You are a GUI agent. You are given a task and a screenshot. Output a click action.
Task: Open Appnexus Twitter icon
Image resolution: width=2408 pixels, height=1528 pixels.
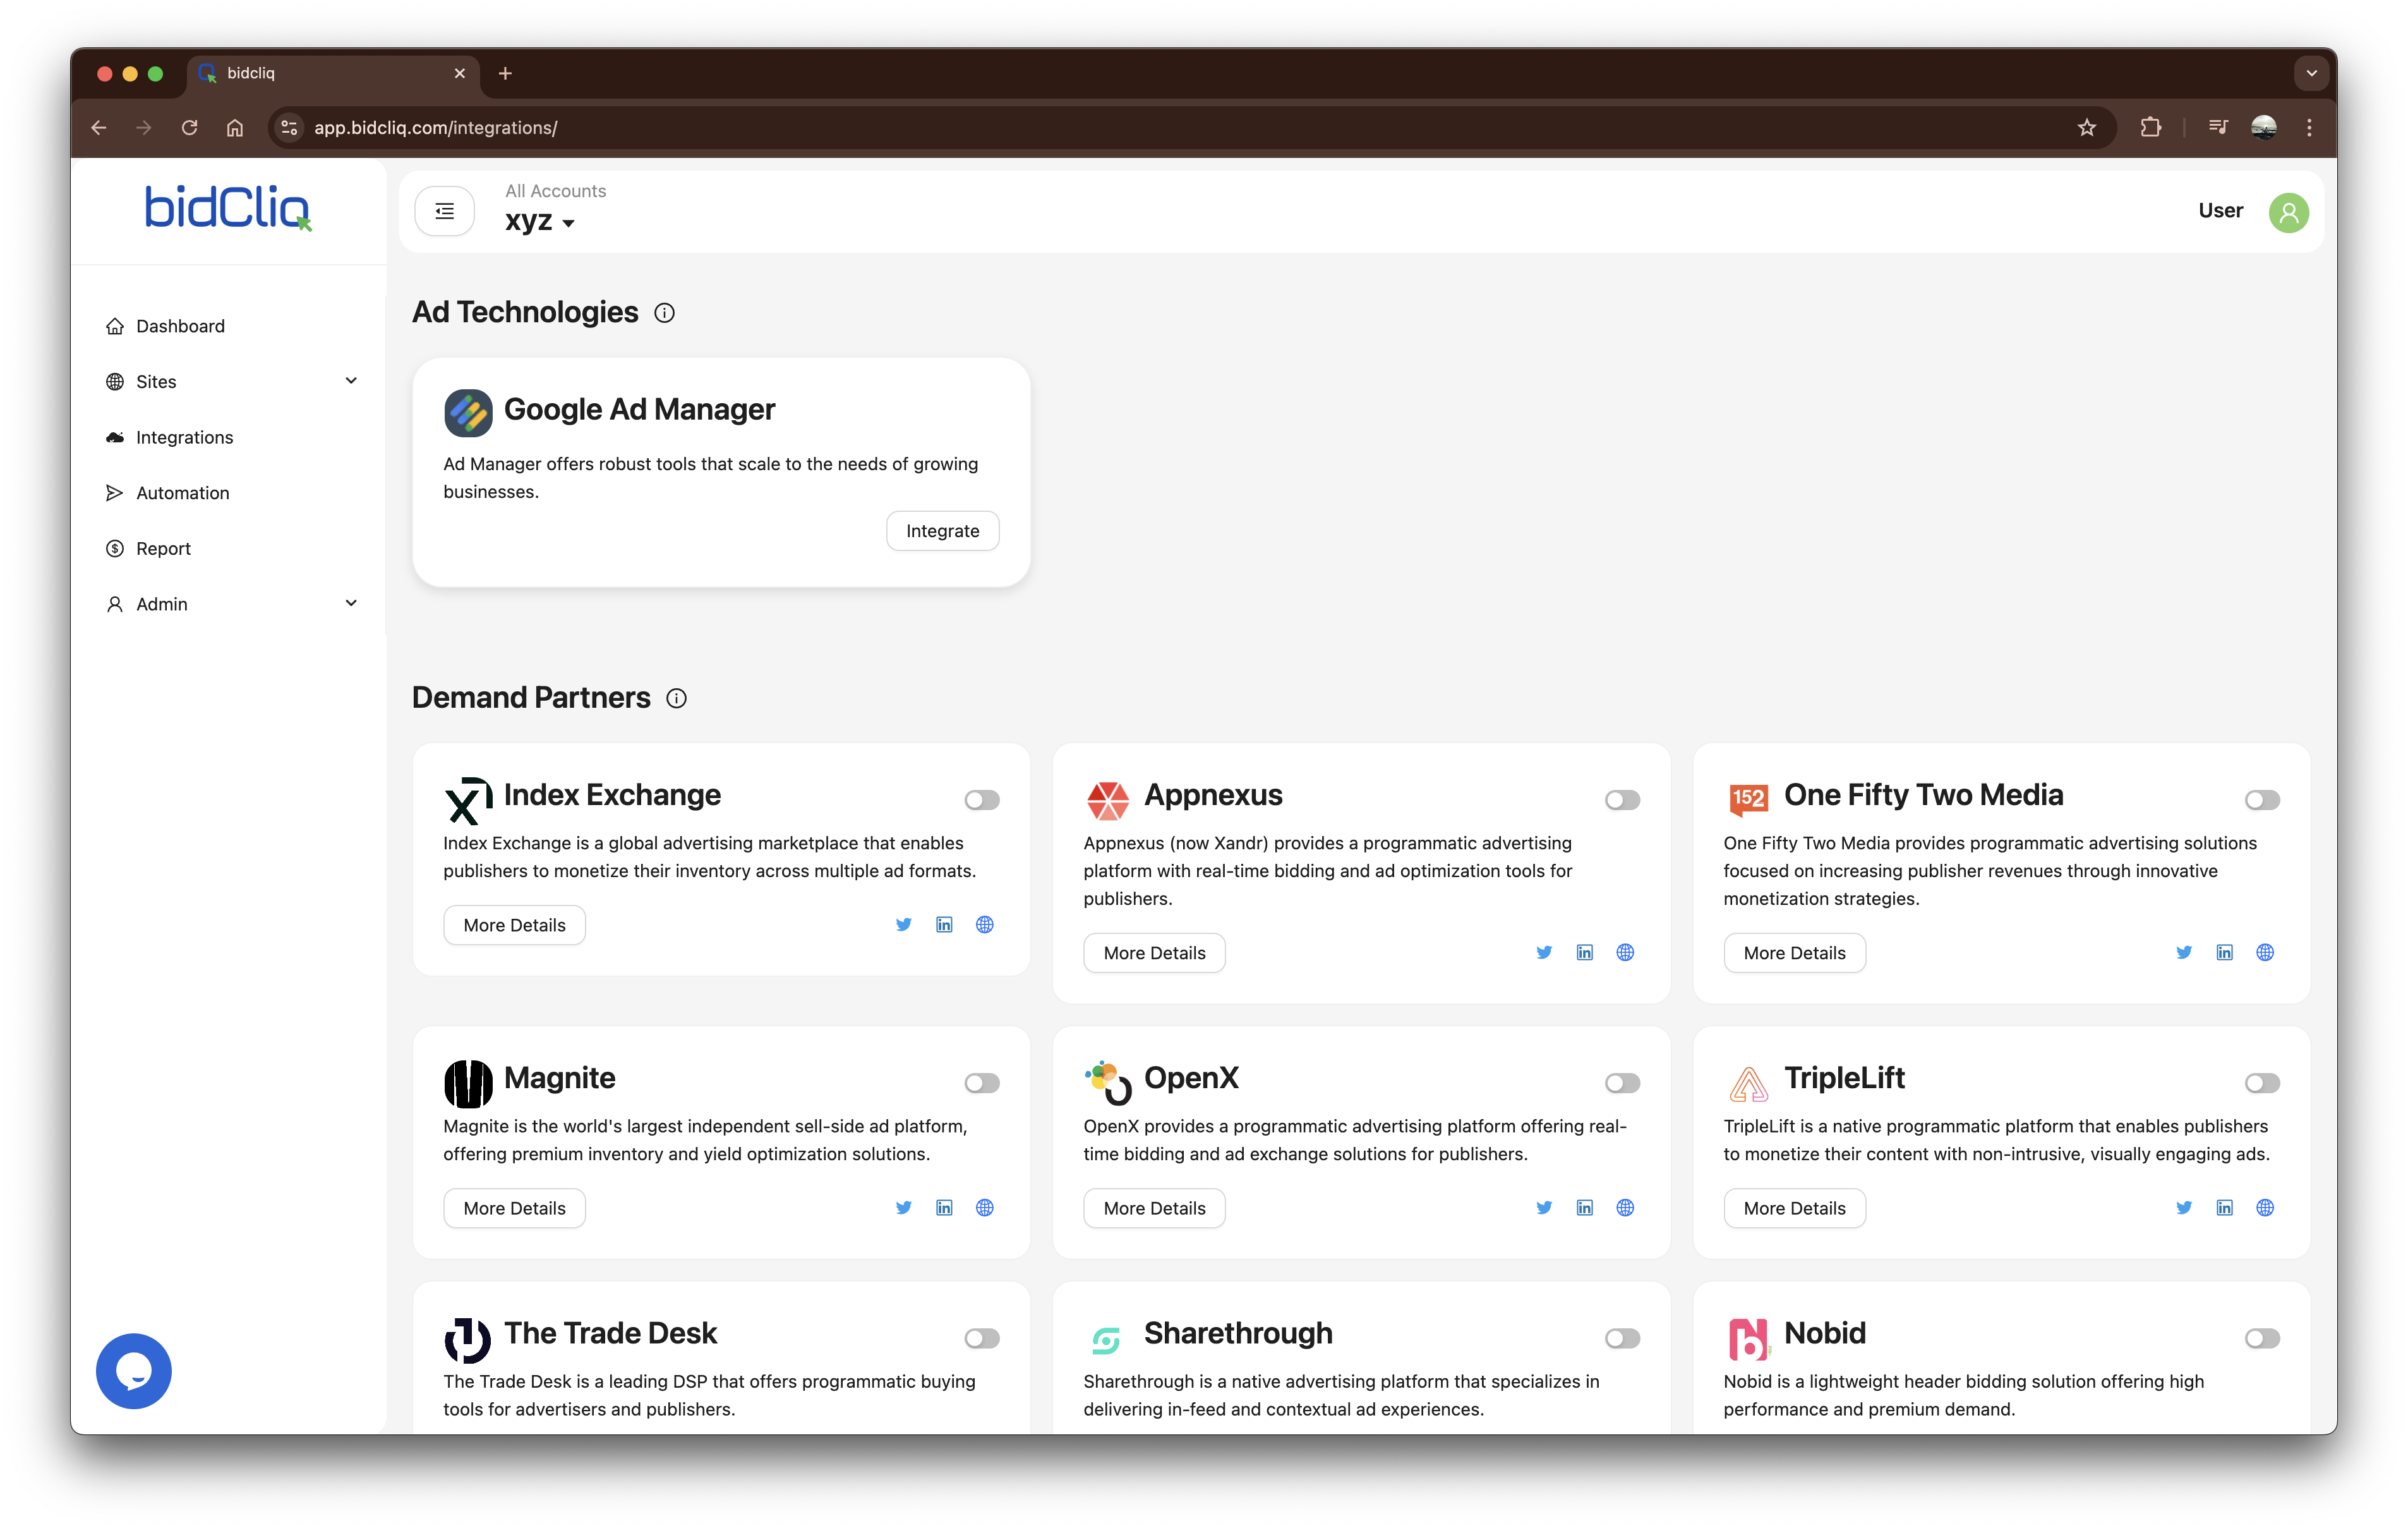tap(1544, 952)
